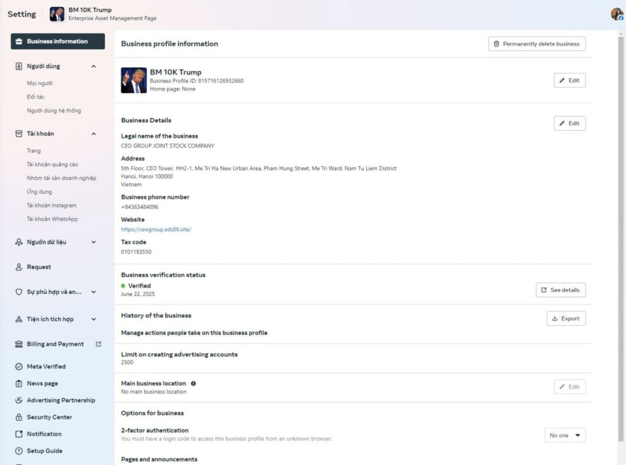Click the Tiện ích tích hợp icon
The image size is (626, 465).
click(19, 319)
